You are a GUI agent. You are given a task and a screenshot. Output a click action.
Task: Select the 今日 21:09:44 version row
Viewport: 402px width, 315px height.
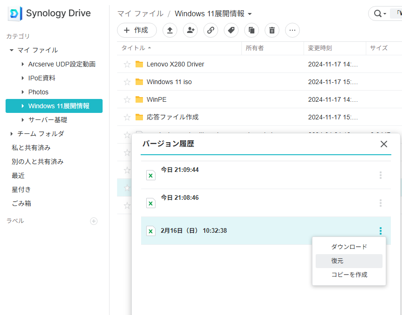click(x=266, y=175)
